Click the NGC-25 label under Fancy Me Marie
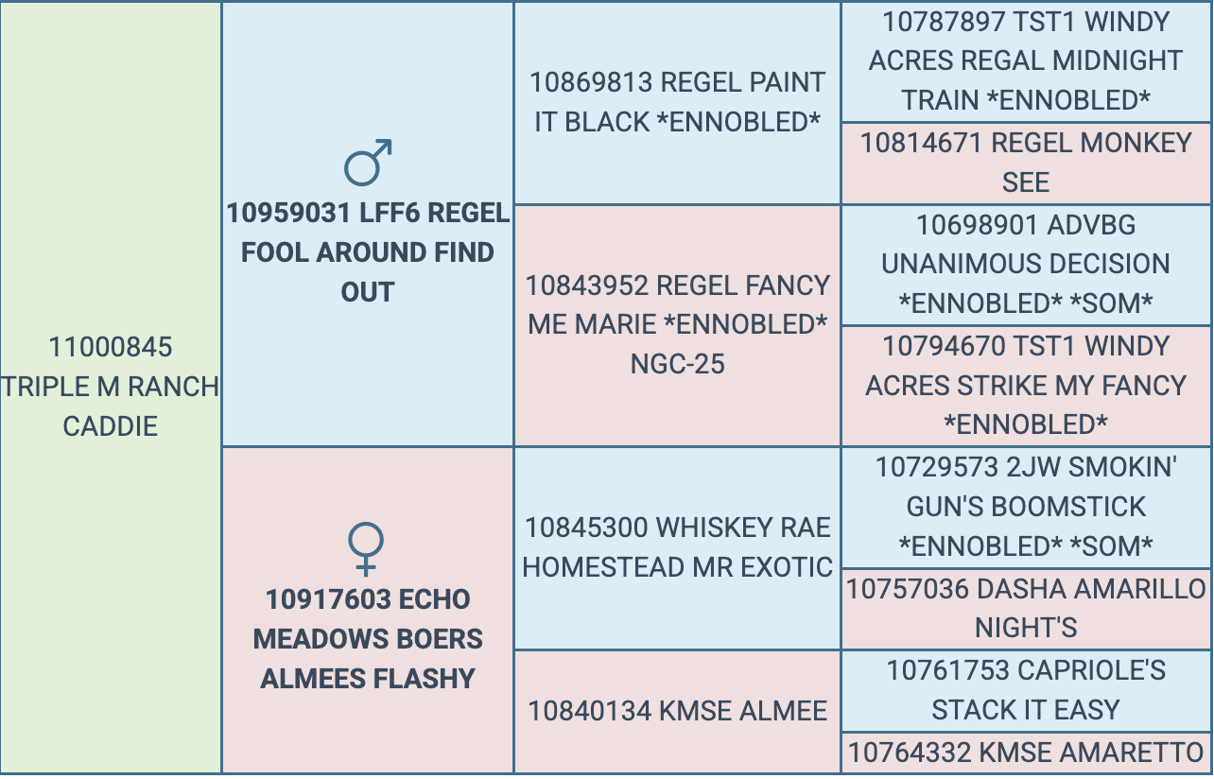 (x=677, y=364)
